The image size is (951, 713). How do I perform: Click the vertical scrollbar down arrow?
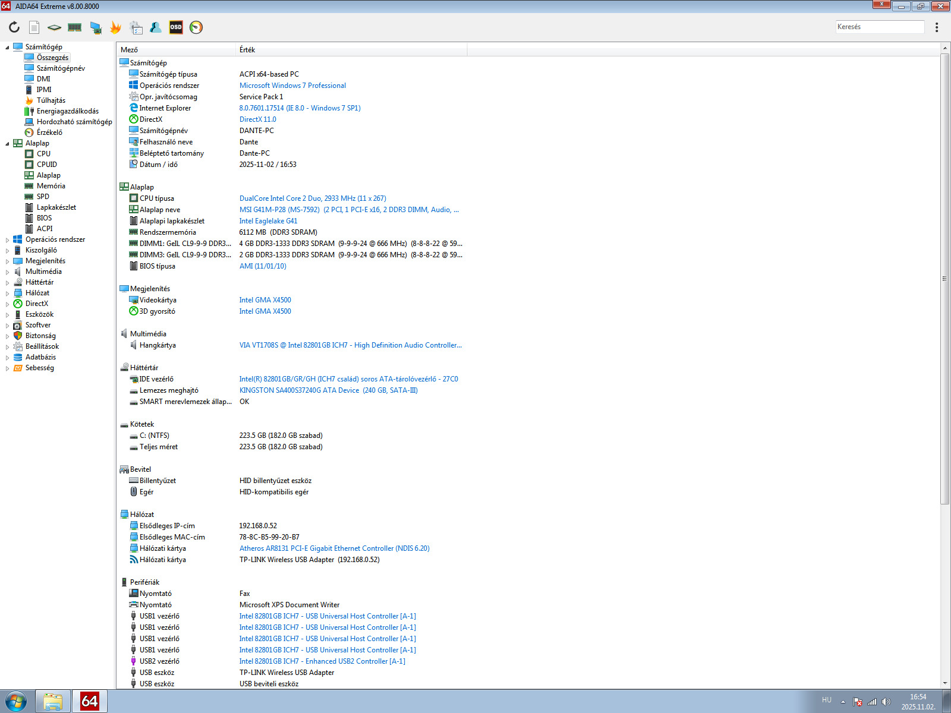pyautogui.click(x=945, y=684)
